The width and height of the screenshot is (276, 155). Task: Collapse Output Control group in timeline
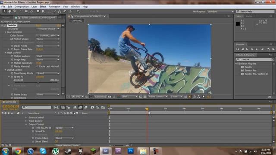pos(26,124)
